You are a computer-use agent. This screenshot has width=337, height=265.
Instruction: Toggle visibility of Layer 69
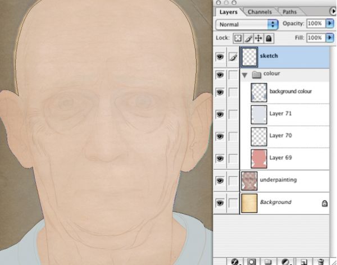click(220, 159)
